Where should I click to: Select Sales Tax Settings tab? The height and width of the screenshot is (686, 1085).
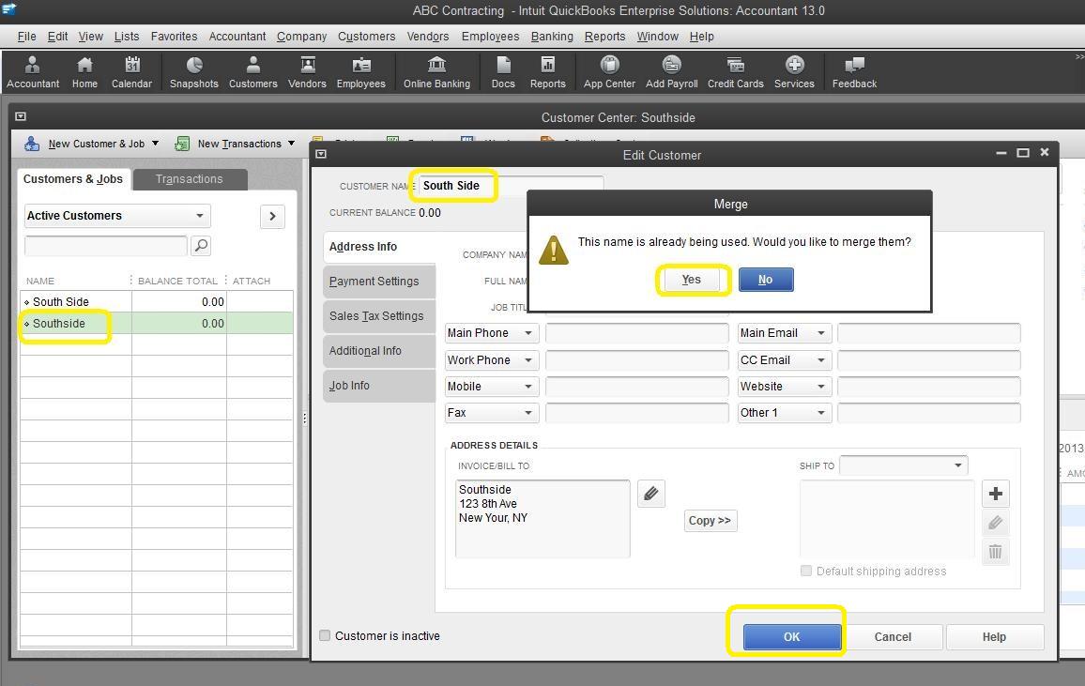tap(379, 316)
